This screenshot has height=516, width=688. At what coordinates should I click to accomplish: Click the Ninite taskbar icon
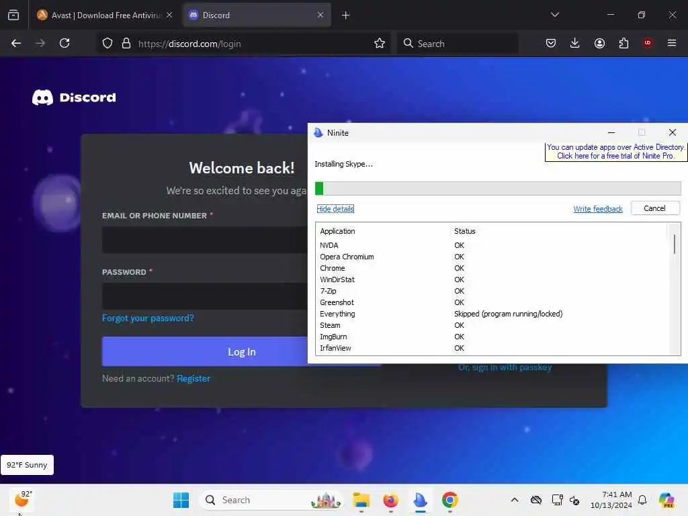pos(420,500)
